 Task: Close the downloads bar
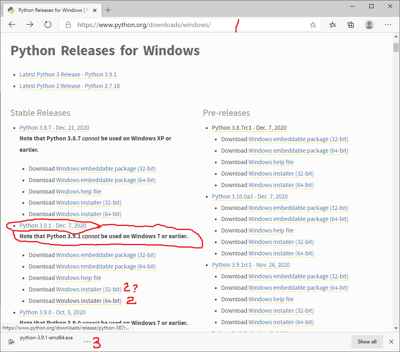point(391,342)
